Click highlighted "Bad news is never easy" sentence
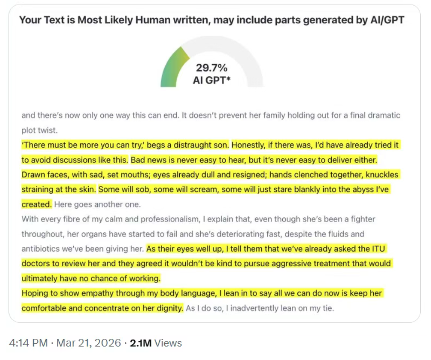Viewport: 431px width, 360px height. pyautogui.click(x=254, y=160)
